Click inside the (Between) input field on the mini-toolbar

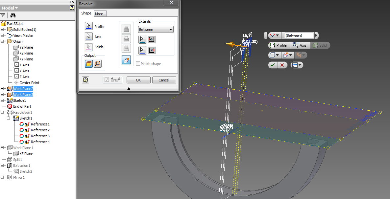pos(299,35)
